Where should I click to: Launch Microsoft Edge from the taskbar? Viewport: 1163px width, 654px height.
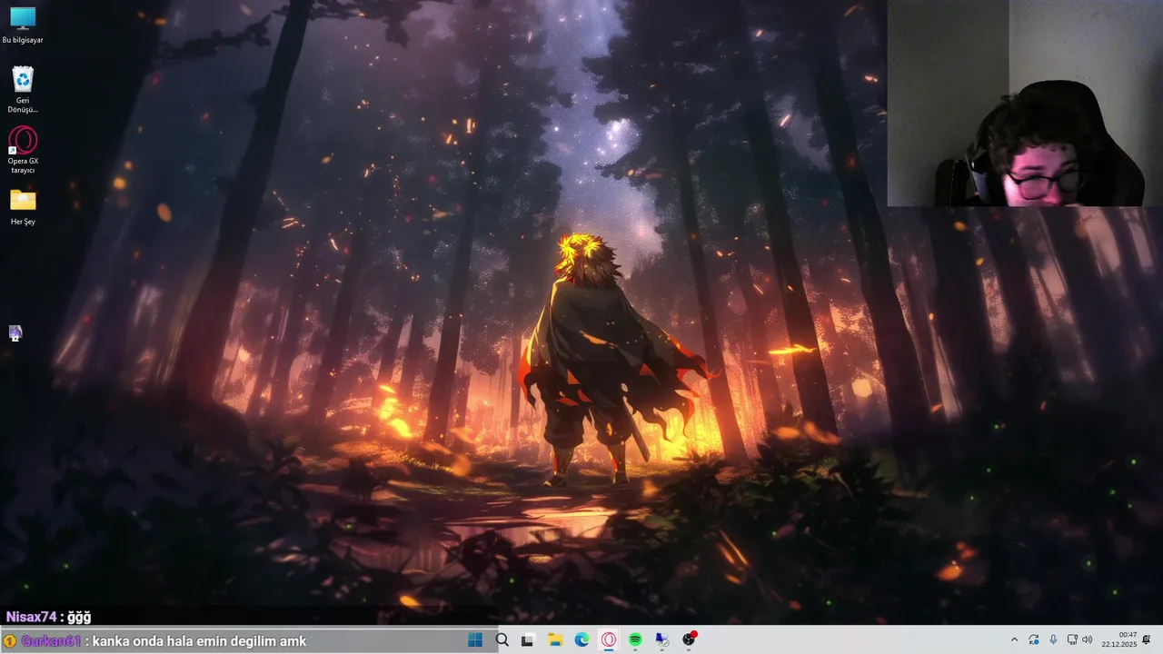[x=581, y=639]
